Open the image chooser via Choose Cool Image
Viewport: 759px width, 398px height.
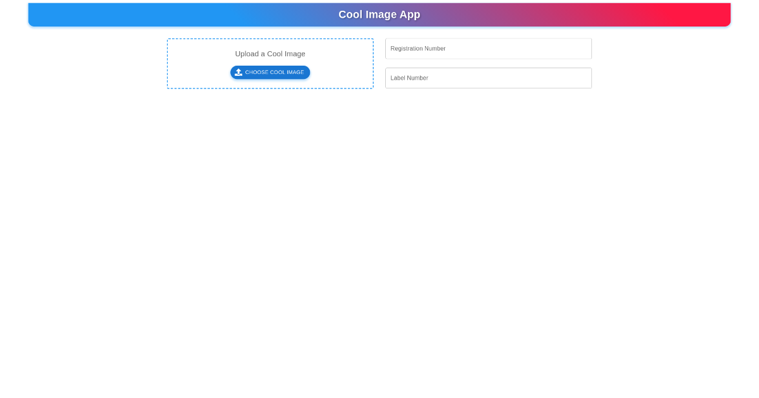[270, 72]
